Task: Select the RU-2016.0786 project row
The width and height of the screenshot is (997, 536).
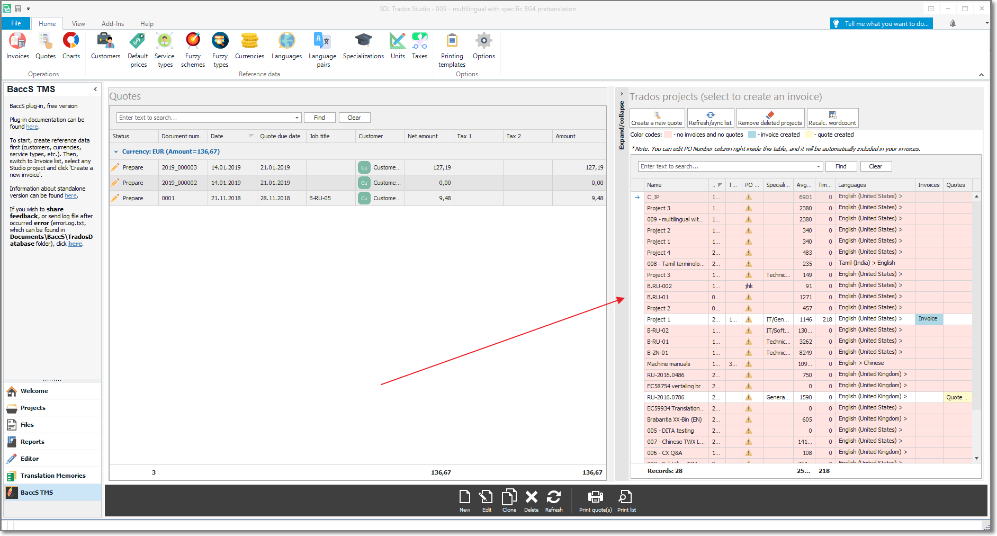Action: (801, 397)
